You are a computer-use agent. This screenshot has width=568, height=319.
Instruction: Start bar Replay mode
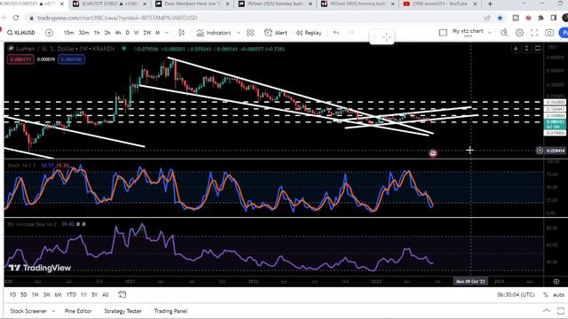(x=309, y=33)
